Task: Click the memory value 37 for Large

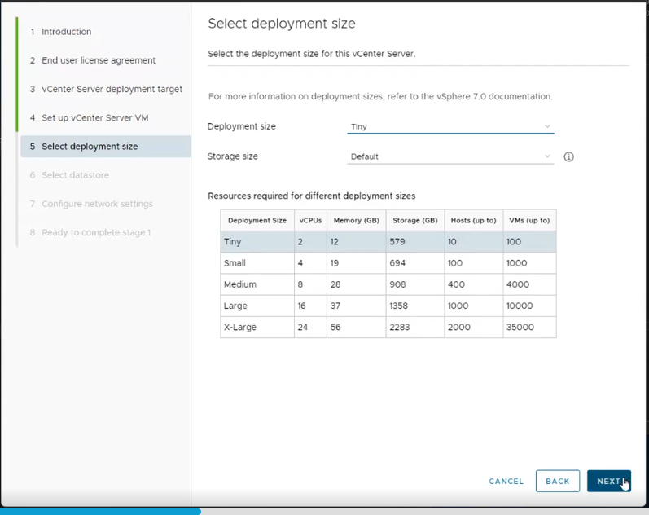Action: point(335,306)
